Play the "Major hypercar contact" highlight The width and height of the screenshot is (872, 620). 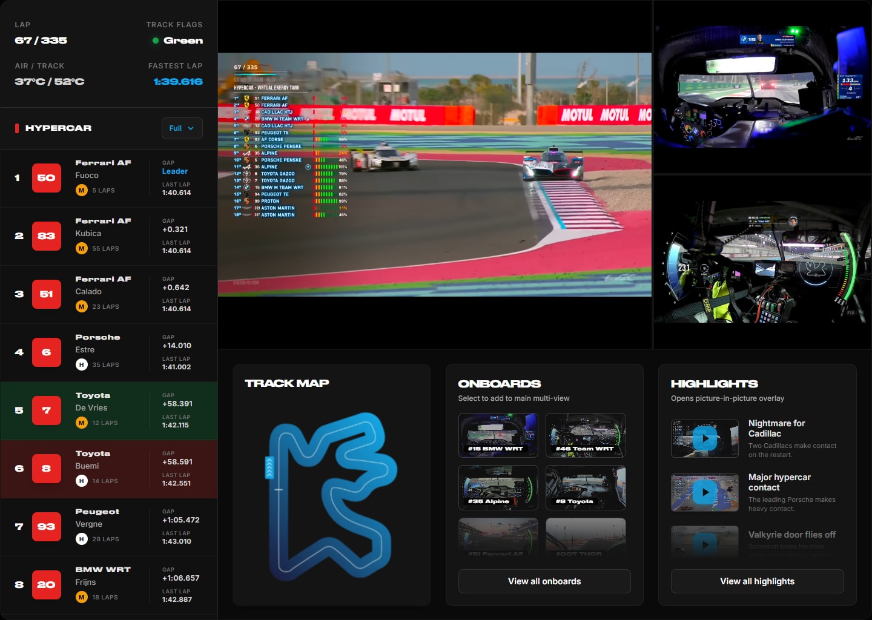704,492
